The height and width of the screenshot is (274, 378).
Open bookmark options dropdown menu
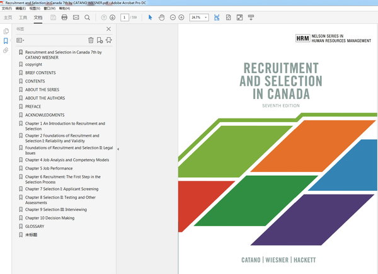point(20,40)
